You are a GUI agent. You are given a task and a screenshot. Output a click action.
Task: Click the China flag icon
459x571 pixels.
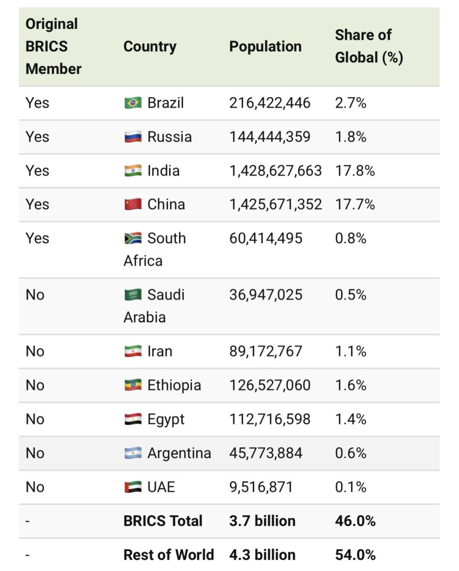point(133,204)
